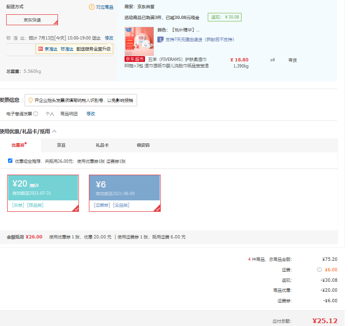Screen dimensions: 348x326
Task: Open the 京准达 link in the notice
Action: pyautogui.click(x=51, y=49)
